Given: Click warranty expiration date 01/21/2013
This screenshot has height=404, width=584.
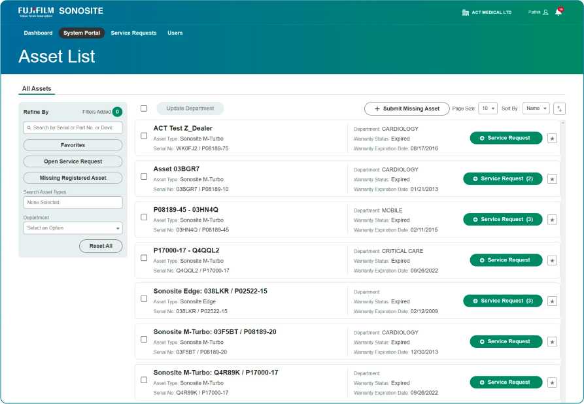Looking at the screenshot, I should point(424,189).
